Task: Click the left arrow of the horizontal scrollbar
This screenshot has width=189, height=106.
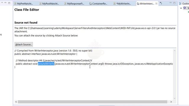Action: 16,102
